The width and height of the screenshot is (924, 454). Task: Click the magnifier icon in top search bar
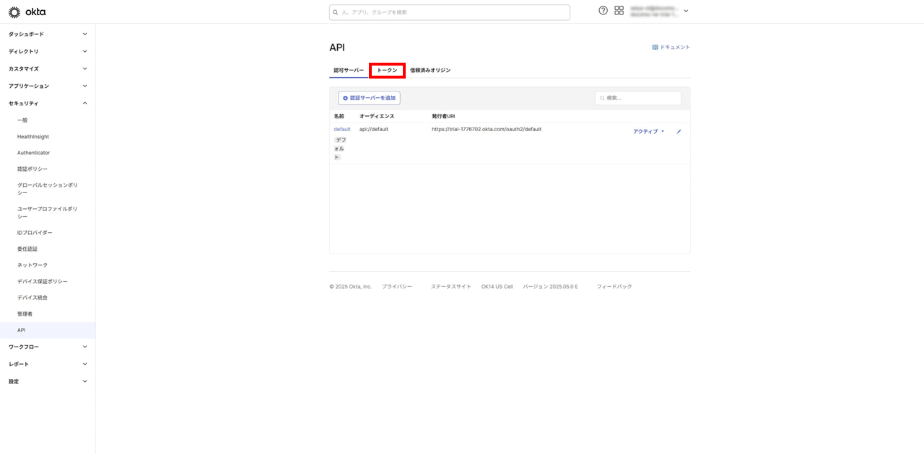coord(336,12)
